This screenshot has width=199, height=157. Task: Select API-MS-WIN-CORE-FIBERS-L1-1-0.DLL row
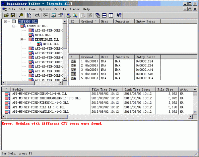[97, 102]
